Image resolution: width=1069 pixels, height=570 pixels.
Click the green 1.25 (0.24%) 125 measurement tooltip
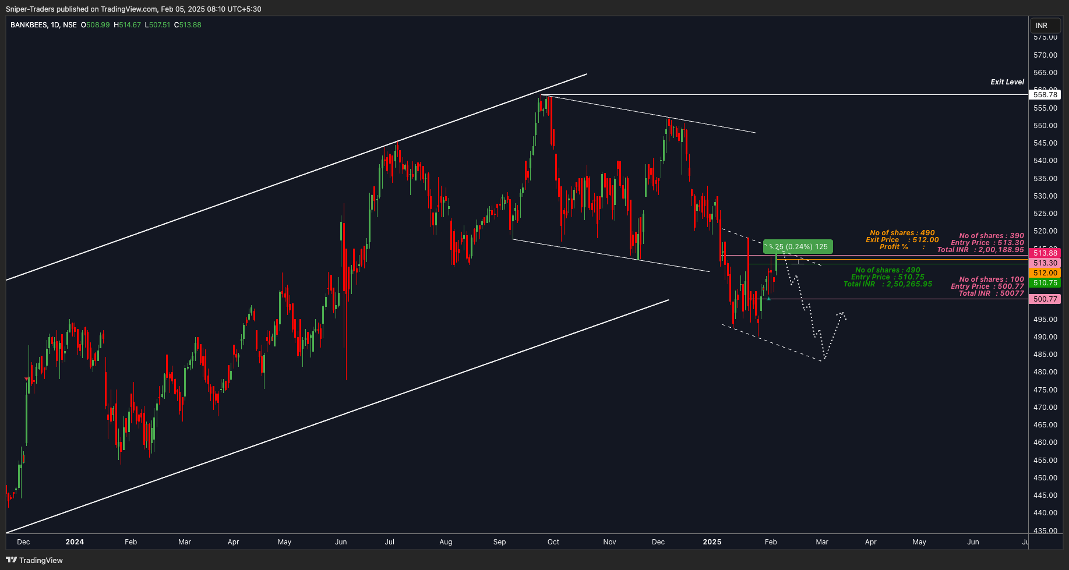point(798,247)
